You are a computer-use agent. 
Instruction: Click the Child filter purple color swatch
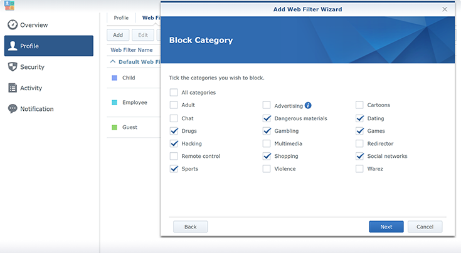[x=114, y=78]
